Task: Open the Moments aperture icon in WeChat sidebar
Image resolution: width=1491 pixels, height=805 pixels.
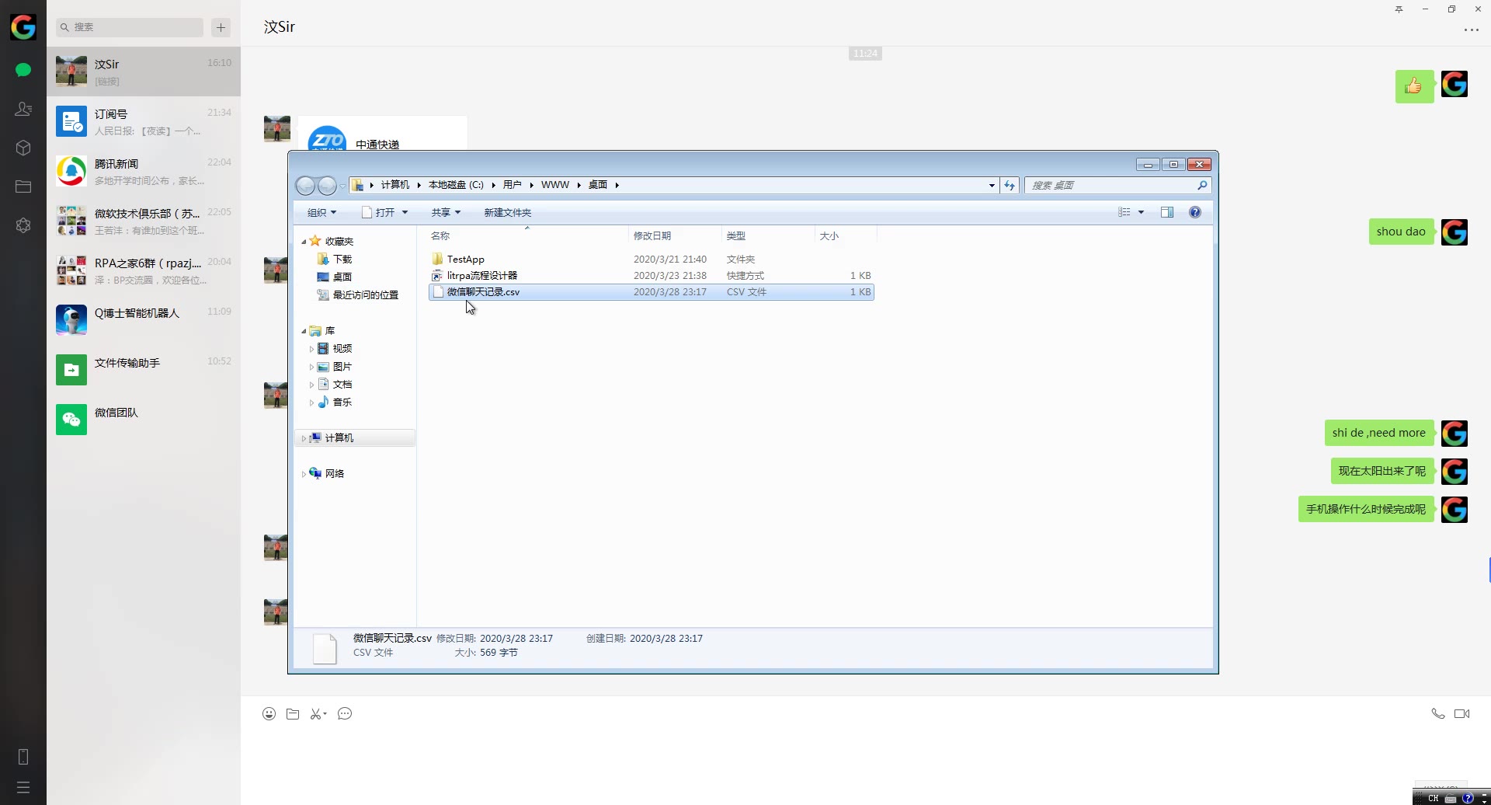Action: pos(23,225)
